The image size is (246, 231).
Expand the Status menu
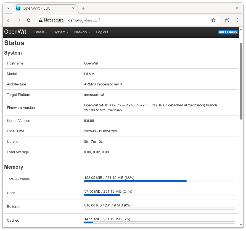pos(41,32)
